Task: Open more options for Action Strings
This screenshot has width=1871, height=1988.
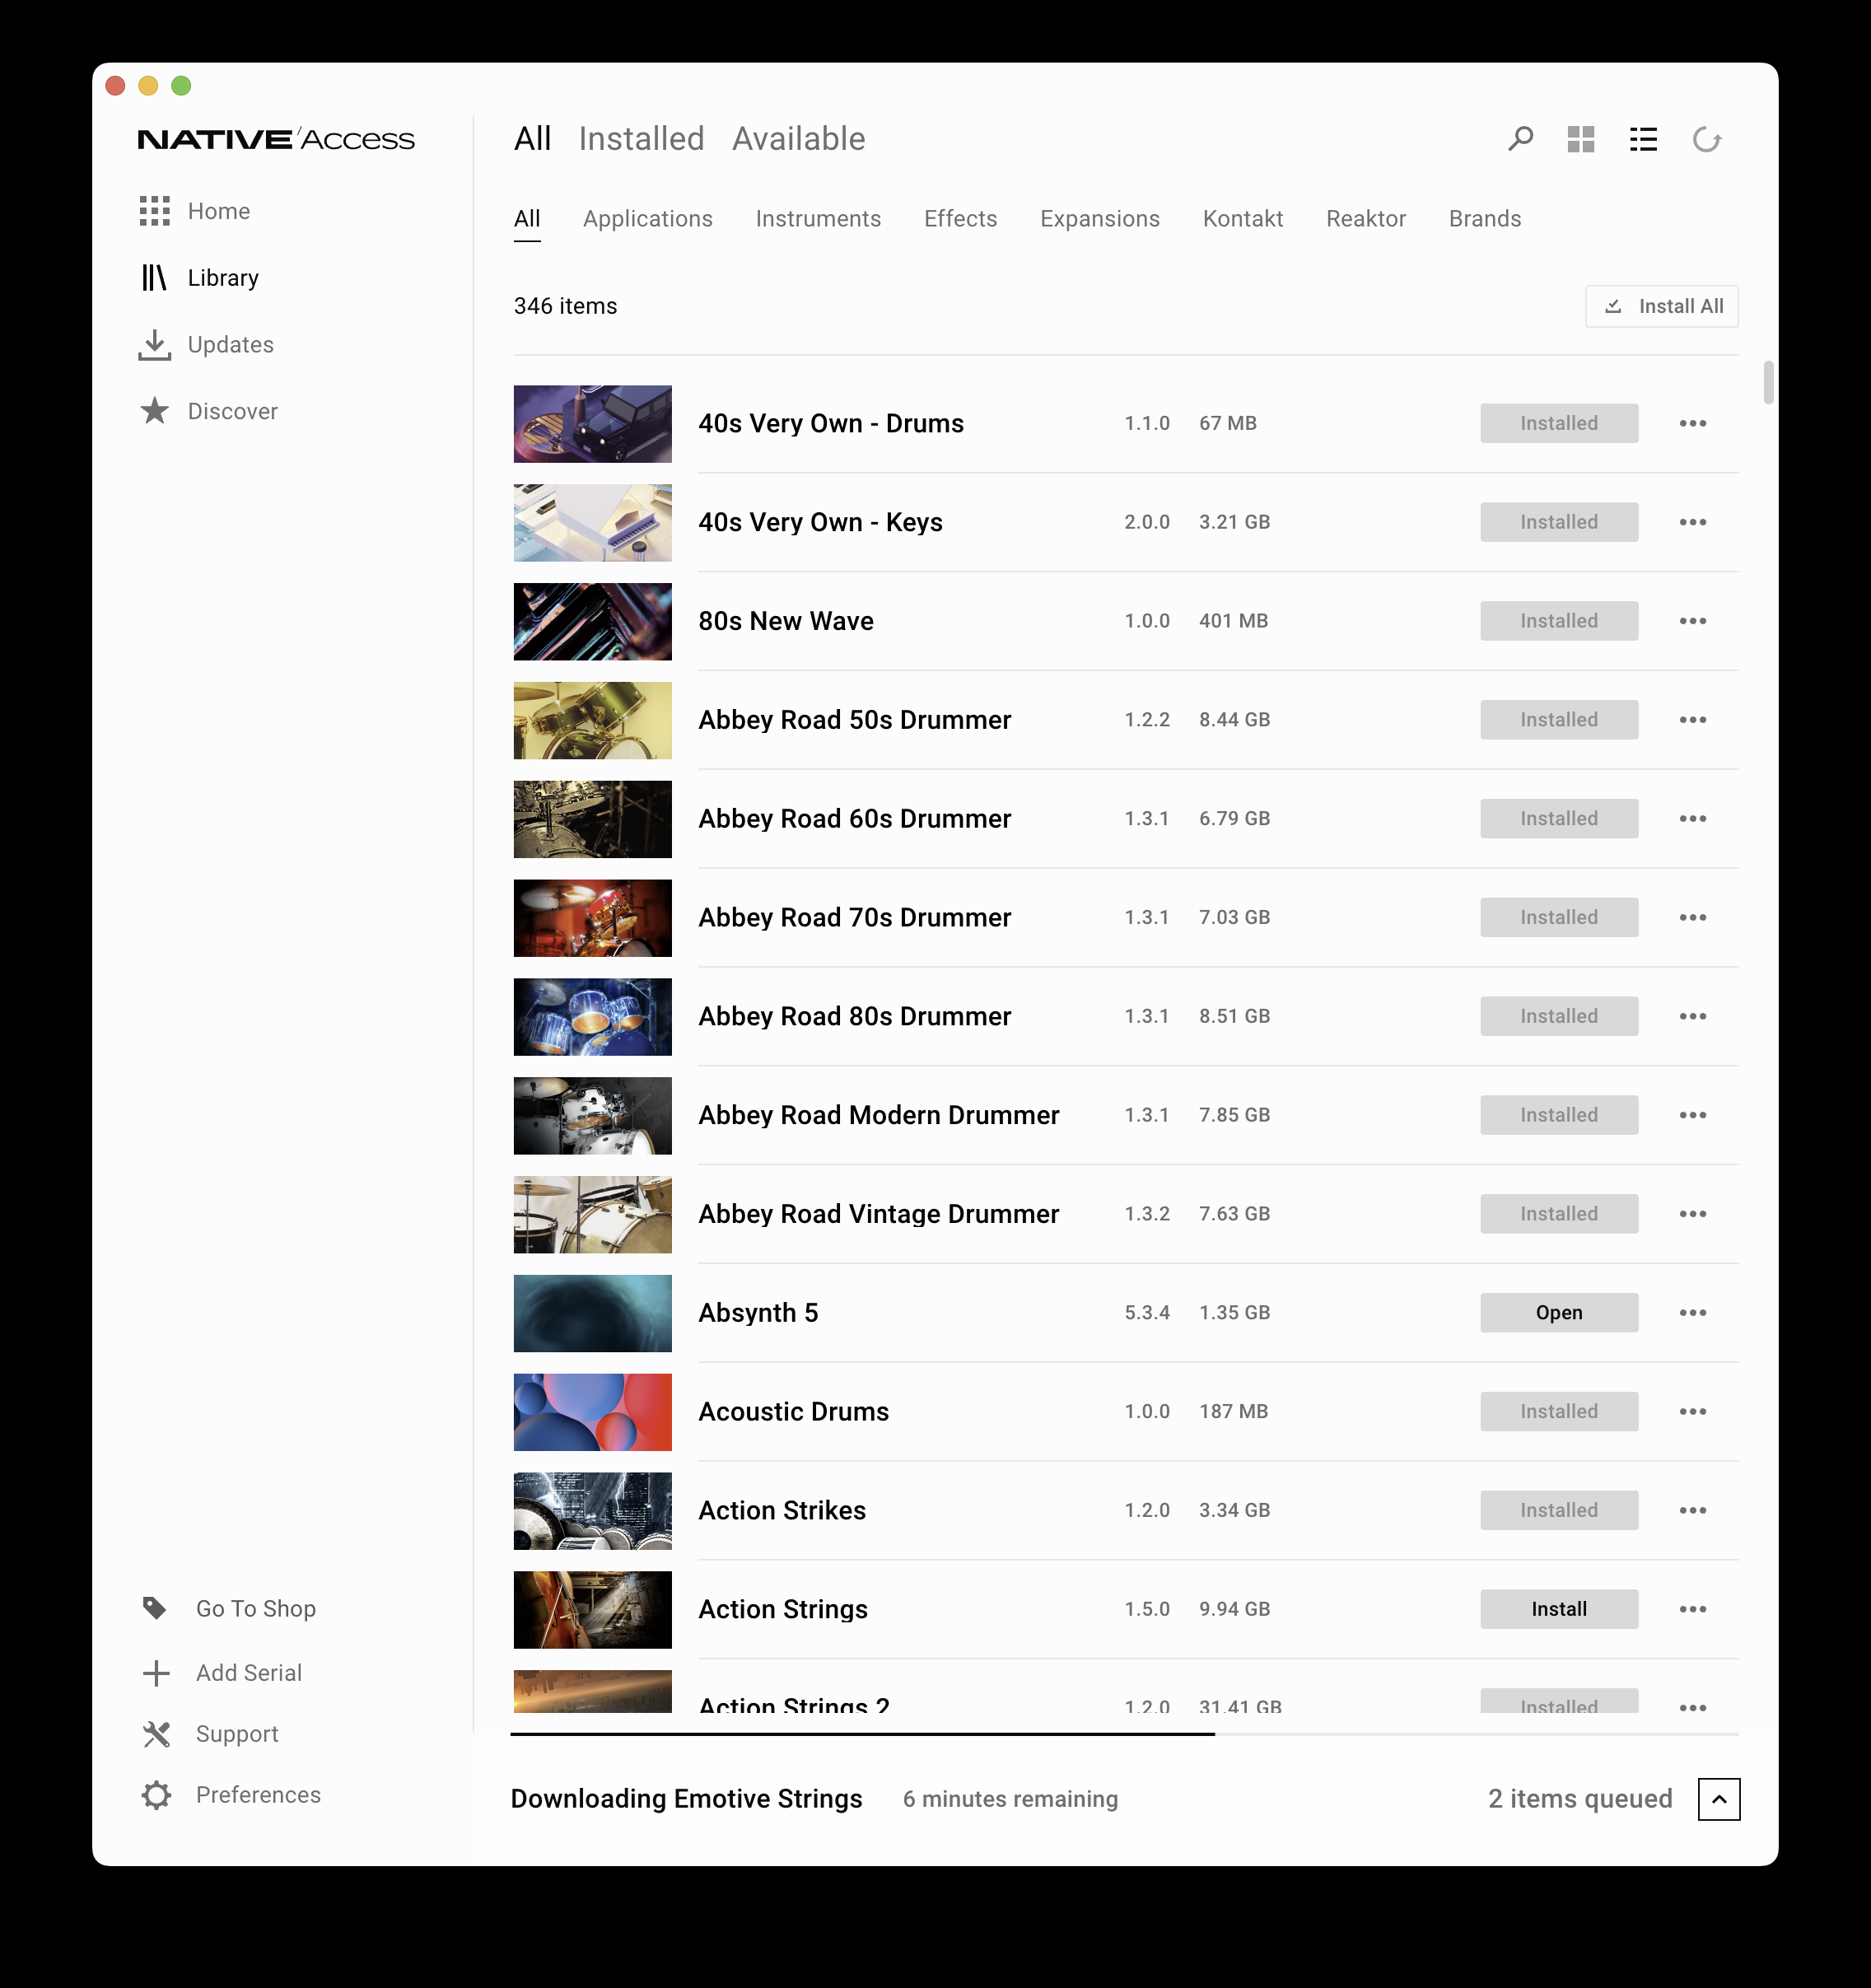Action: (1692, 1609)
